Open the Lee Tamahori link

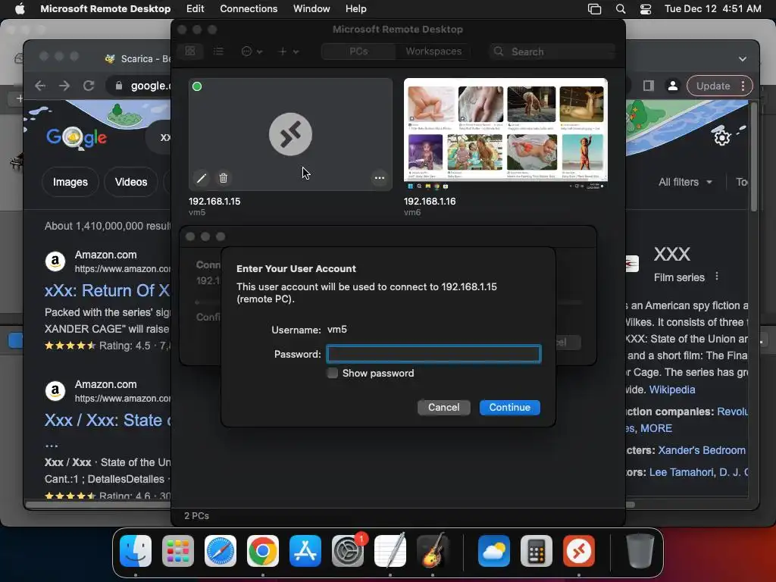click(681, 472)
